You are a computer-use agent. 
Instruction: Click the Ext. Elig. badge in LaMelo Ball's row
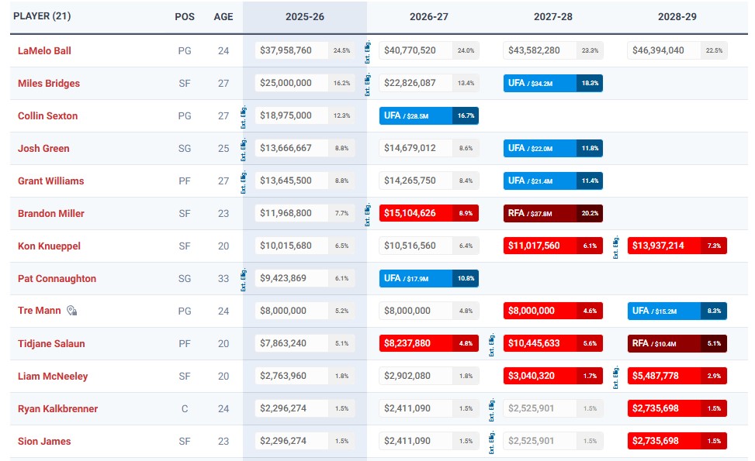pos(365,50)
